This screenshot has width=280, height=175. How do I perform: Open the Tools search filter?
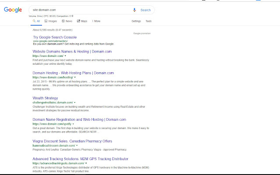(x=148, y=21)
